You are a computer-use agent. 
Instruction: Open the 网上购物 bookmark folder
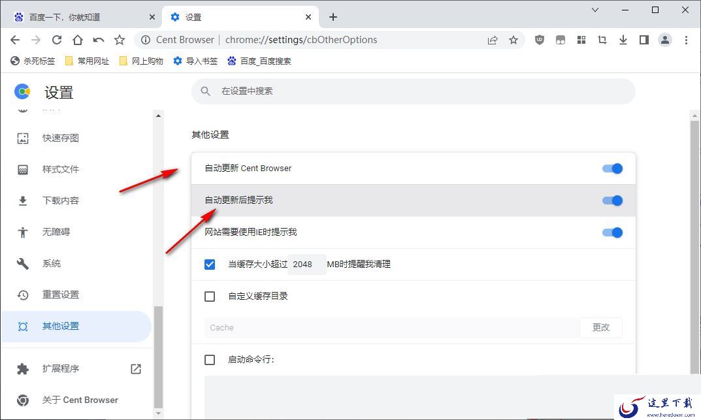[141, 61]
